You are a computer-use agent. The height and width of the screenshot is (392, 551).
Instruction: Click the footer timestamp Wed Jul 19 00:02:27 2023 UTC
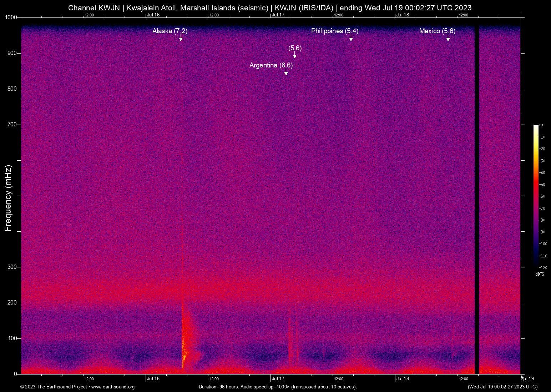point(502,387)
